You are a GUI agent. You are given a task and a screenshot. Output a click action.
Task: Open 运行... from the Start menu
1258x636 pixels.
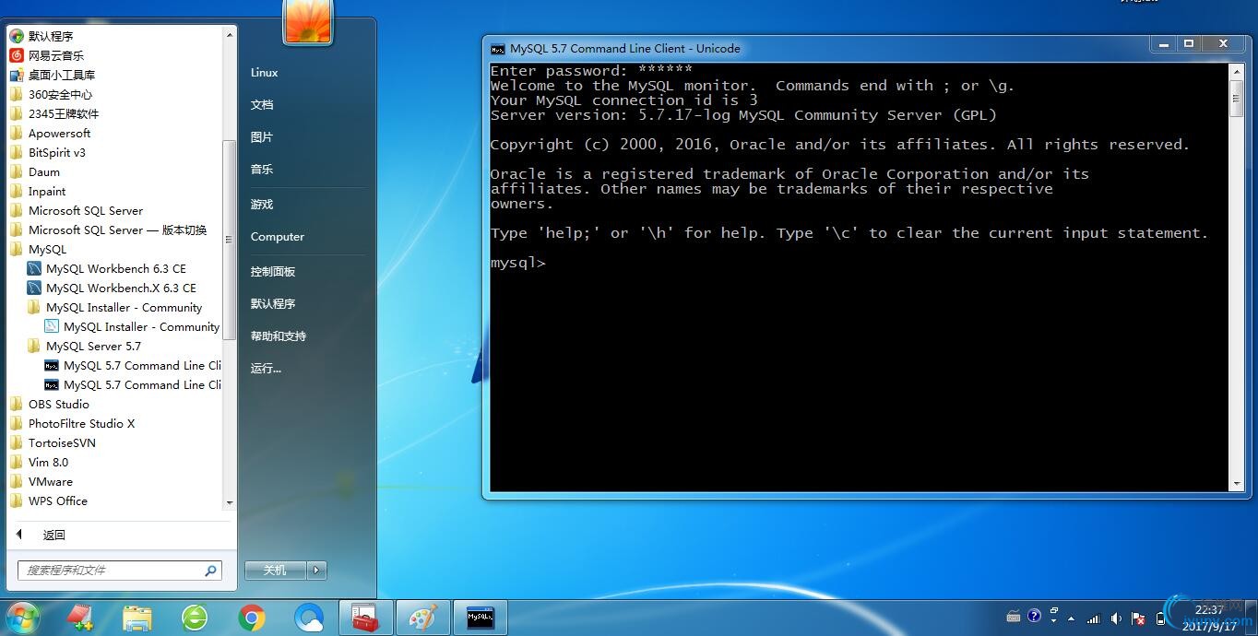click(266, 369)
